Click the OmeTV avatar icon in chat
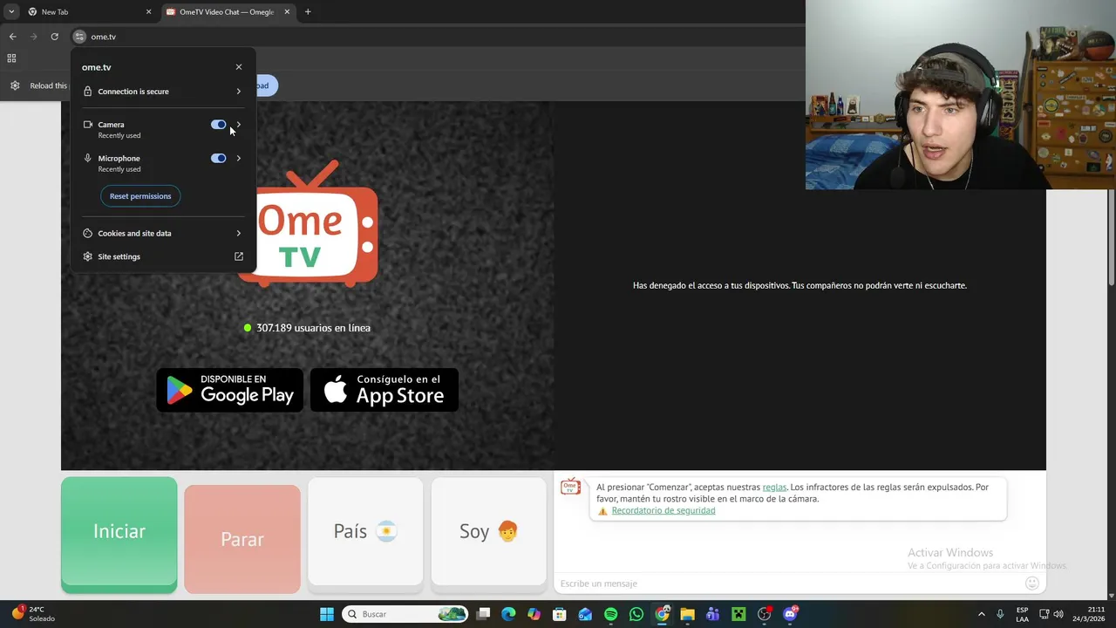Viewport: 1116px width, 628px height. tap(570, 487)
